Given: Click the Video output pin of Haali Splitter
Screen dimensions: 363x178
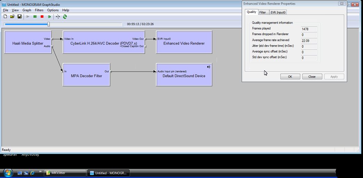Looking at the screenshot, I should (53, 39).
